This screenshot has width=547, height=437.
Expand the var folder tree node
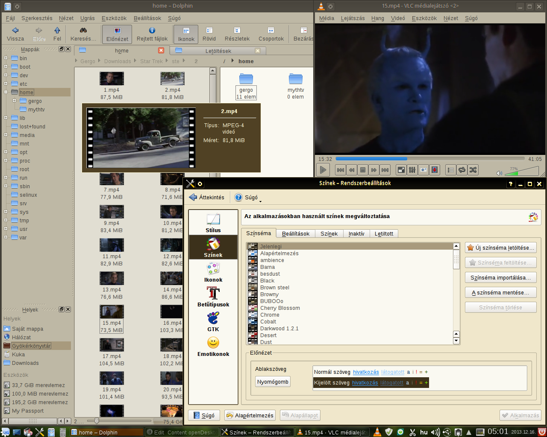pyautogui.click(x=6, y=237)
